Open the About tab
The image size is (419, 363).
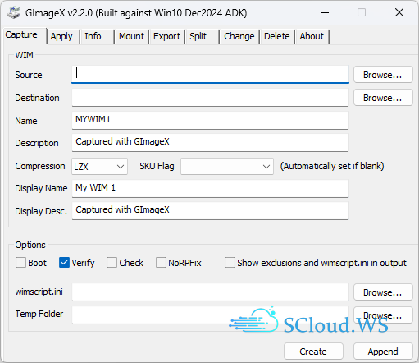312,36
